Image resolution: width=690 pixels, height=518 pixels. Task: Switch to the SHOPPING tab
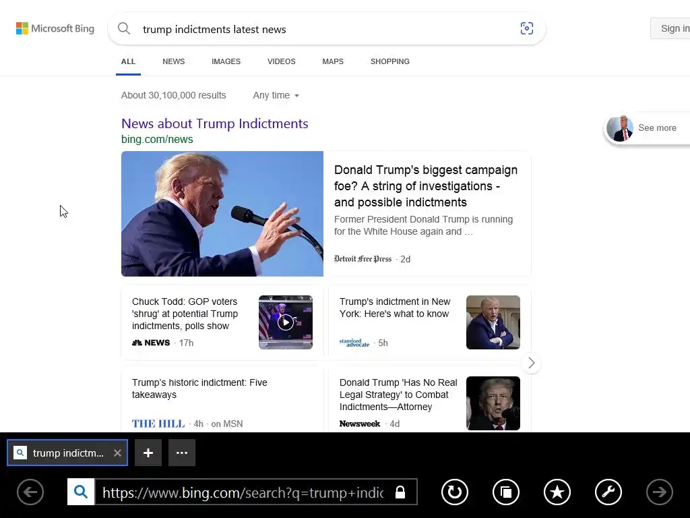click(x=390, y=61)
